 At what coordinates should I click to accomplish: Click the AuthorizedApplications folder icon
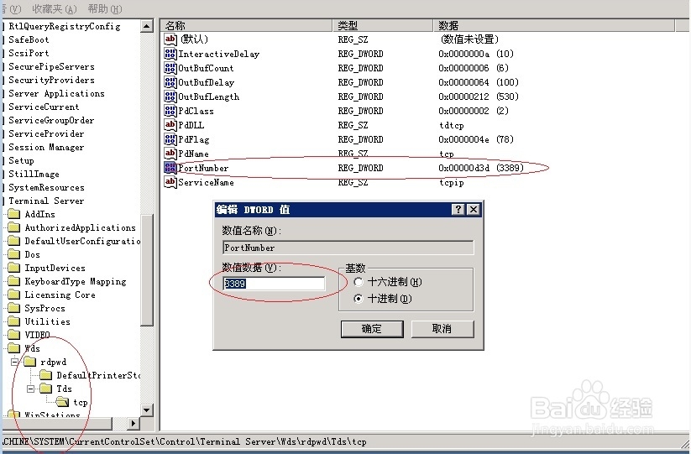click(13, 227)
